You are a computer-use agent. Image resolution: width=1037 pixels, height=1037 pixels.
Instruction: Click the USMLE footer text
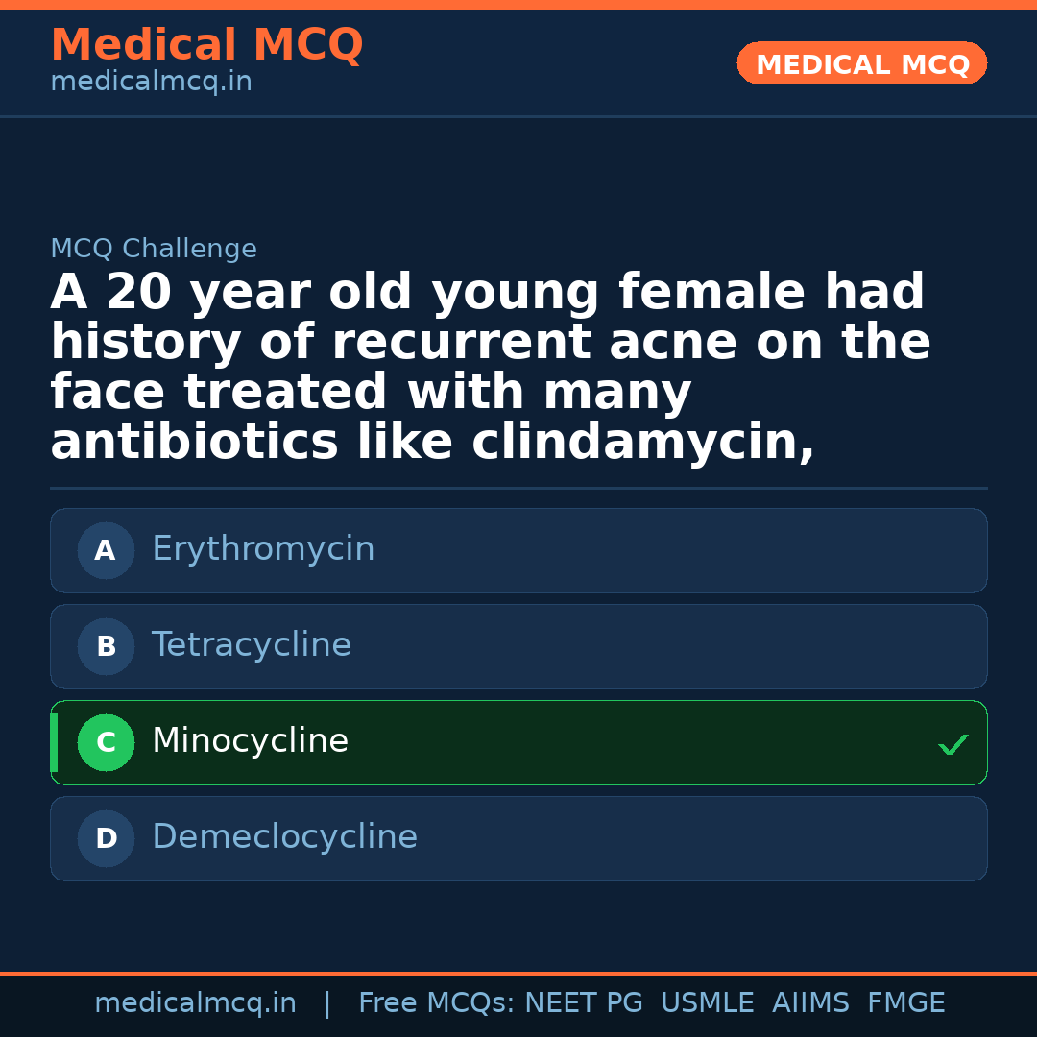click(x=707, y=1003)
